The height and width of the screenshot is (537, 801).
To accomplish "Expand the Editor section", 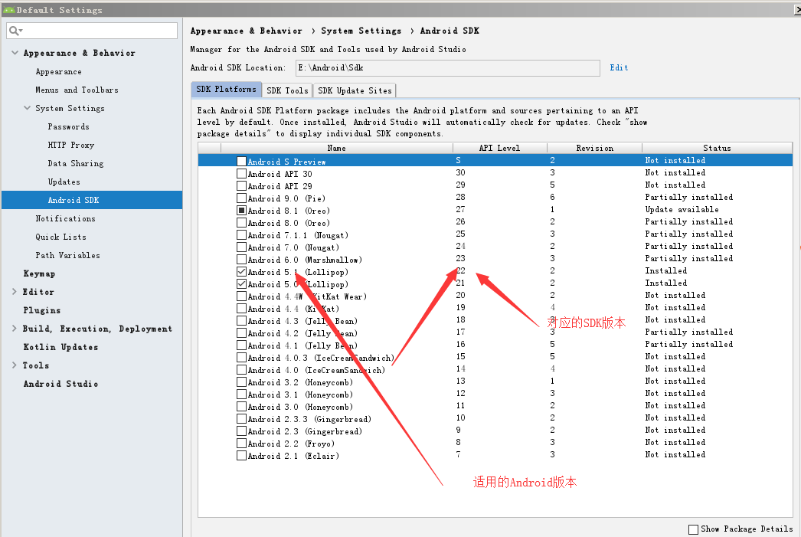I will point(15,292).
